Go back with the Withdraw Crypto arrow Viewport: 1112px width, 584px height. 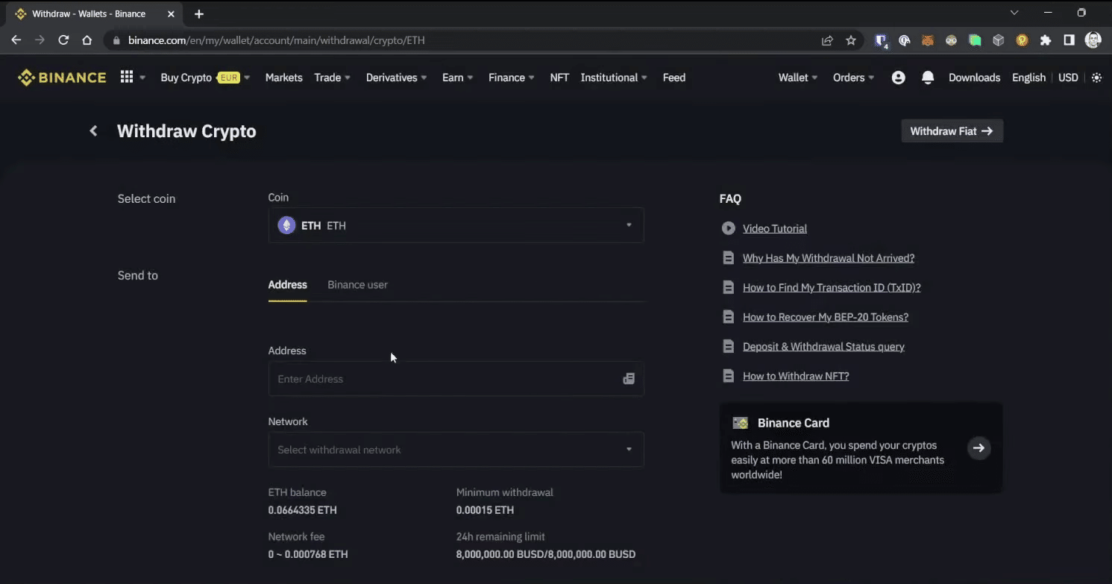tap(93, 131)
